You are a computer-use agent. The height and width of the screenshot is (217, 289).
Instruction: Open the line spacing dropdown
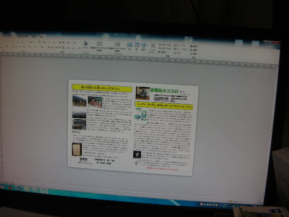69,48
